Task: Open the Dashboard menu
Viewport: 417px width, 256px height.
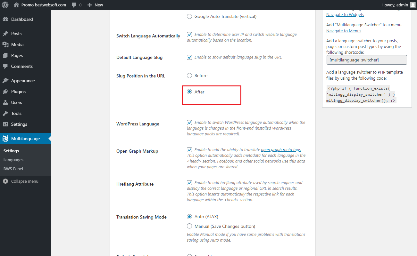Action: (25, 19)
